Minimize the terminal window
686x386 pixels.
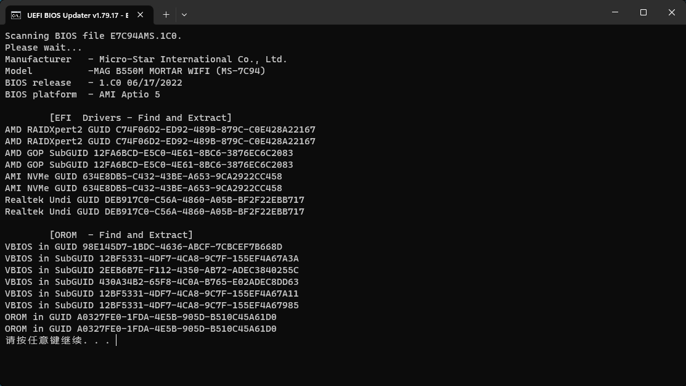[x=615, y=12]
